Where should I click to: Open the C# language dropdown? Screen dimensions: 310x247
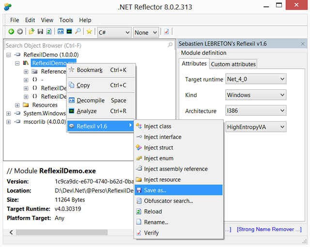[114, 32]
